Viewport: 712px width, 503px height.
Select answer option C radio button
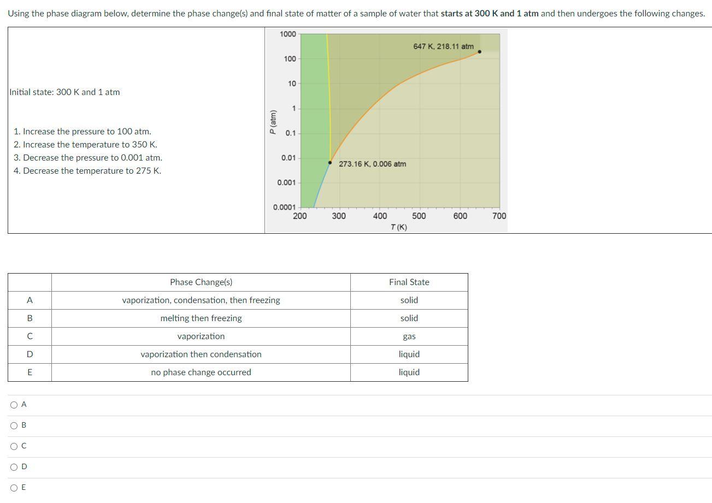pos(14,446)
